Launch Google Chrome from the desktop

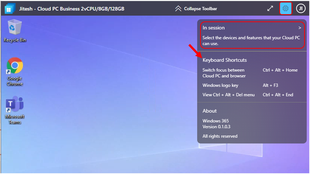[x=15, y=72]
